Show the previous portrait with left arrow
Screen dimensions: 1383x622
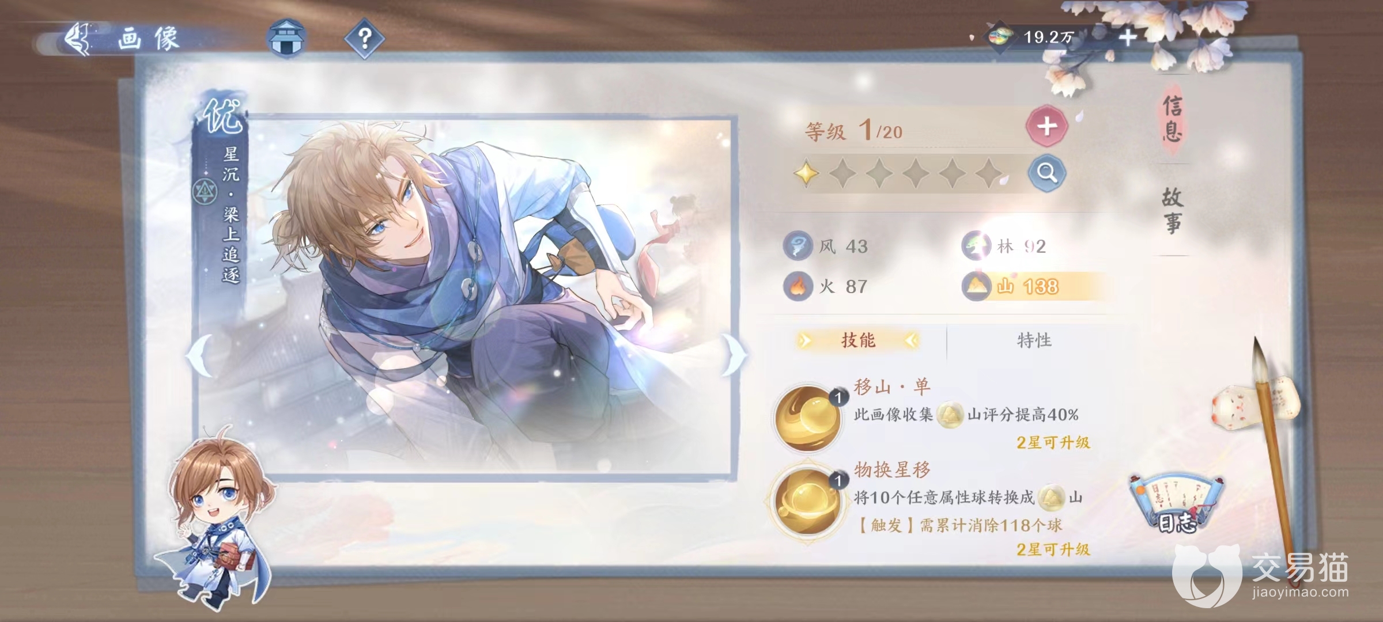[x=199, y=355]
